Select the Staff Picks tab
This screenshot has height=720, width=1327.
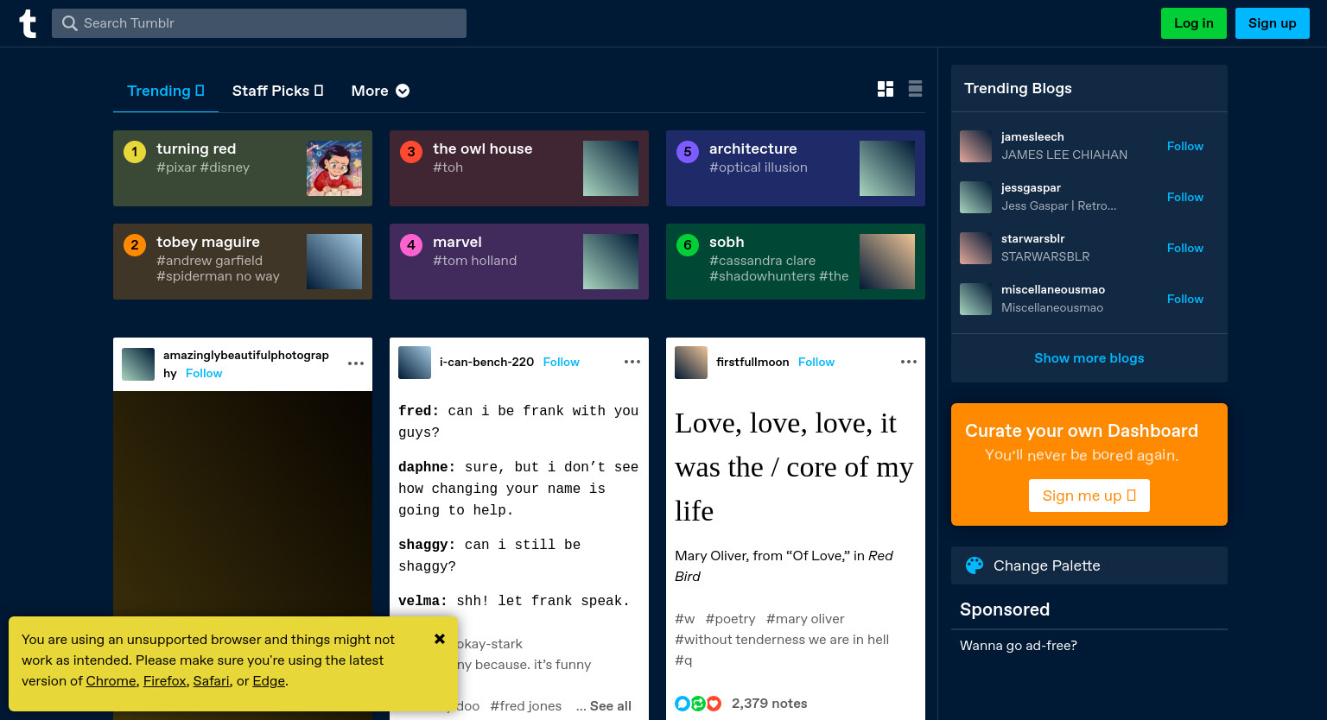pyautogui.click(x=277, y=91)
